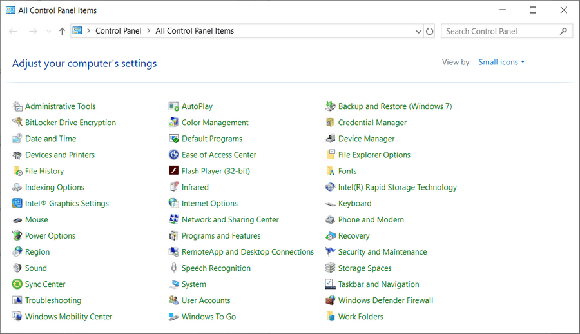Go back with the Back arrow
This screenshot has width=580, height=334.
13,32
